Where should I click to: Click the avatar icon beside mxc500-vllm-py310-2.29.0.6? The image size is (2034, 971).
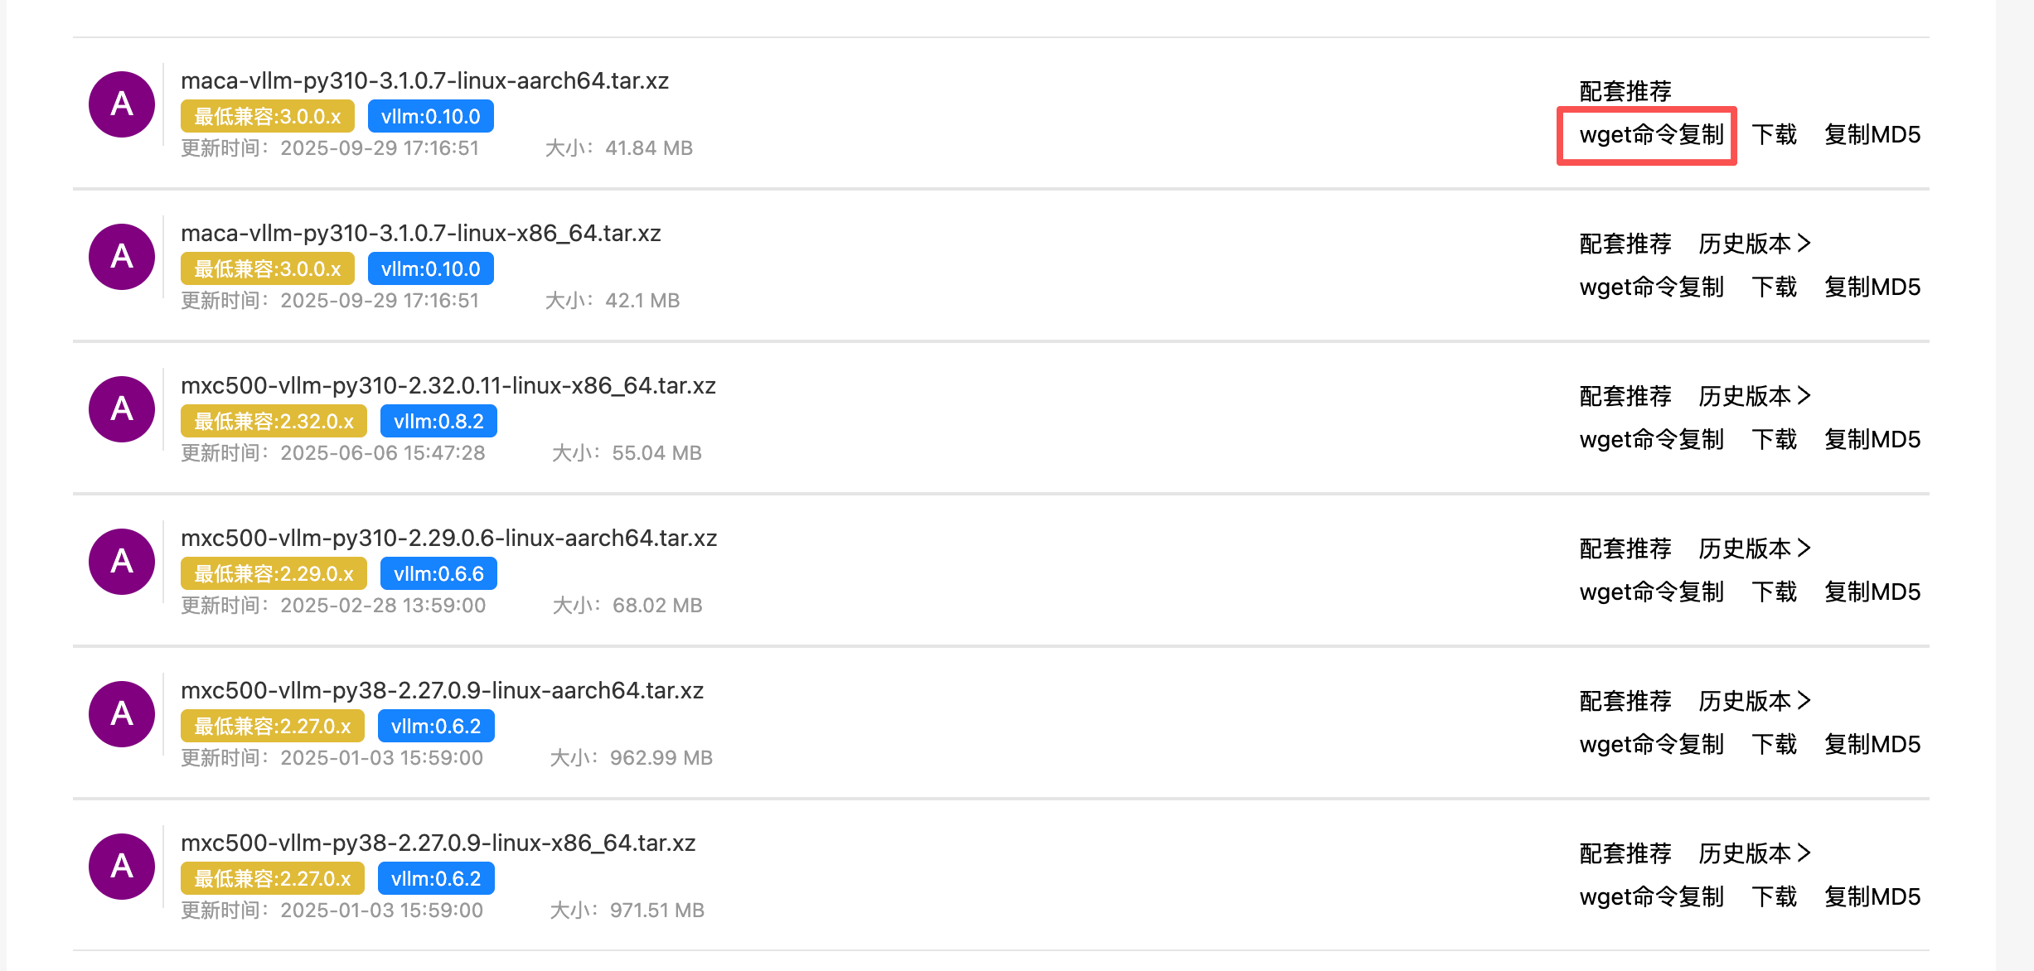(x=122, y=562)
